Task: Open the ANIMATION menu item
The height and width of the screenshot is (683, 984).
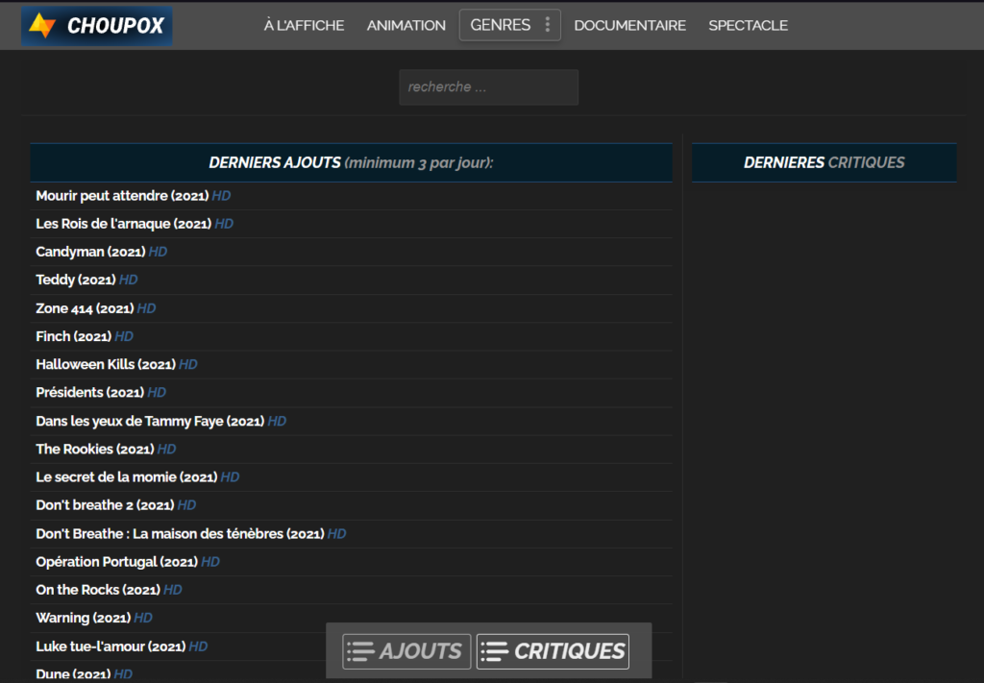Action: click(x=406, y=26)
